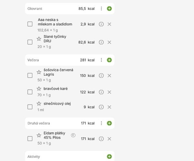The image size is (194, 161).
Task: Remove slnečnicový olej from Večera
Action: pyautogui.click(x=109, y=107)
